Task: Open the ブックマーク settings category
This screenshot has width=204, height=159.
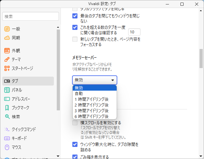Action: coord(28,108)
